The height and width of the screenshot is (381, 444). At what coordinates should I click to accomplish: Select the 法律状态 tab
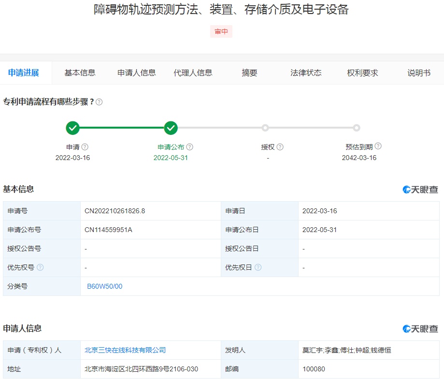pos(306,73)
